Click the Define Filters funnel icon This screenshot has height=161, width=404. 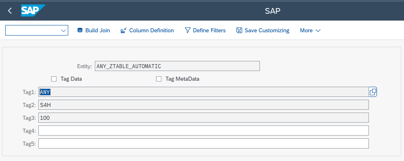click(187, 30)
